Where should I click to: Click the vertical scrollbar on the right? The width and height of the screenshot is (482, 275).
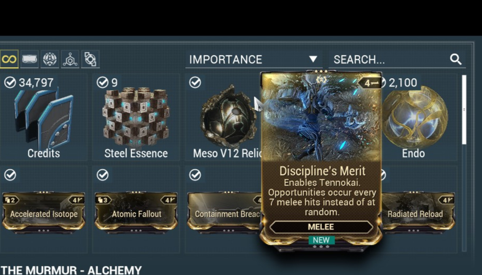(x=464, y=110)
